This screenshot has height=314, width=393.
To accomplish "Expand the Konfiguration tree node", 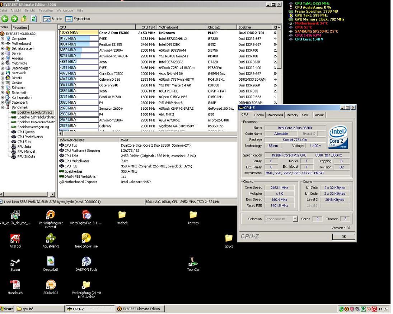I will pyautogui.click(x=2, y=97).
